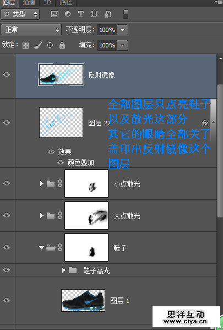Filter layers by pixel image icon
Viewport: 223px width, 330px height.
pos(55,14)
